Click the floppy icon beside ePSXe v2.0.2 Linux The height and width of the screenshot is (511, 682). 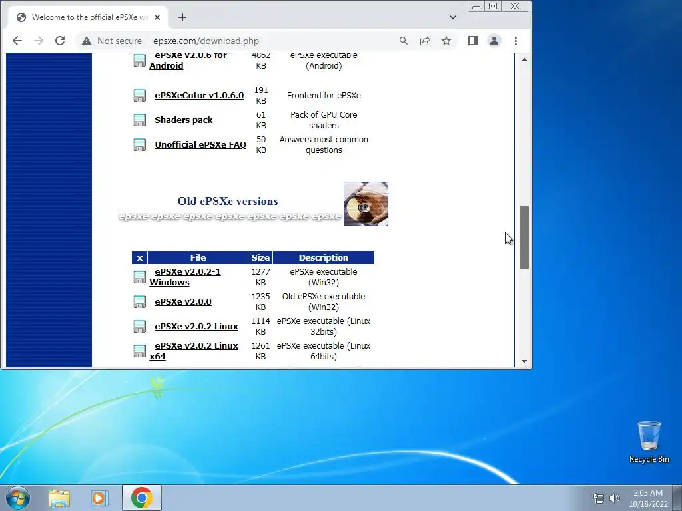coord(140,326)
